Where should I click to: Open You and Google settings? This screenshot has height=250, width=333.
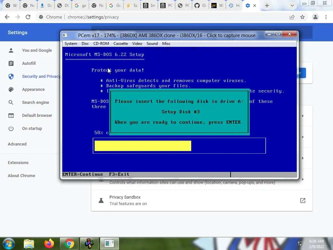(37, 50)
